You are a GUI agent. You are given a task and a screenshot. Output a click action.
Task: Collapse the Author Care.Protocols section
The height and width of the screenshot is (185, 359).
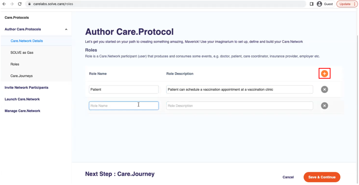(66, 29)
